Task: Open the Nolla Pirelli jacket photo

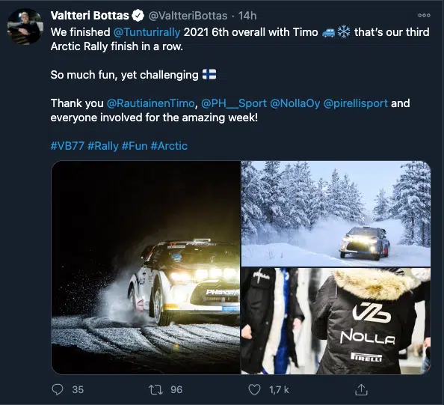Action: (x=336, y=321)
